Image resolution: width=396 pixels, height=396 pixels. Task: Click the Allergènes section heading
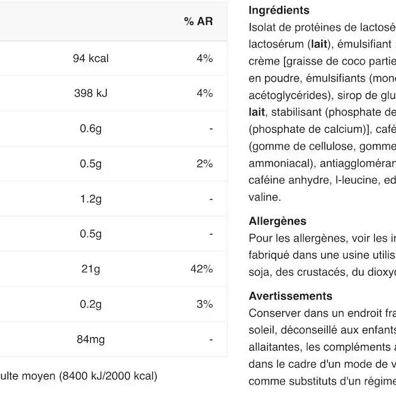(277, 221)
